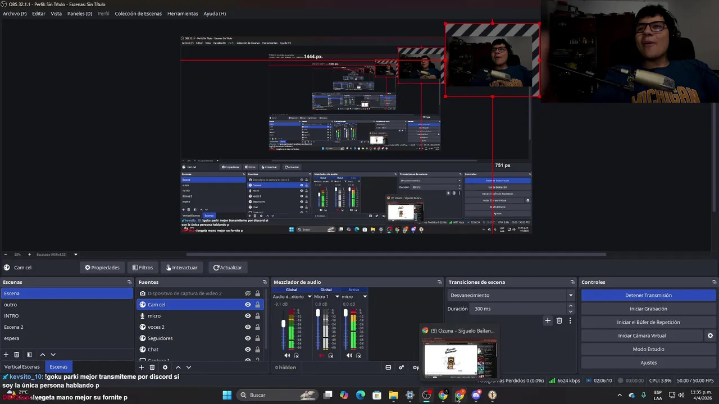Open the micro mixer channel dropdown
Viewport: 719px width, 404px height.
click(x=365, y=297)
